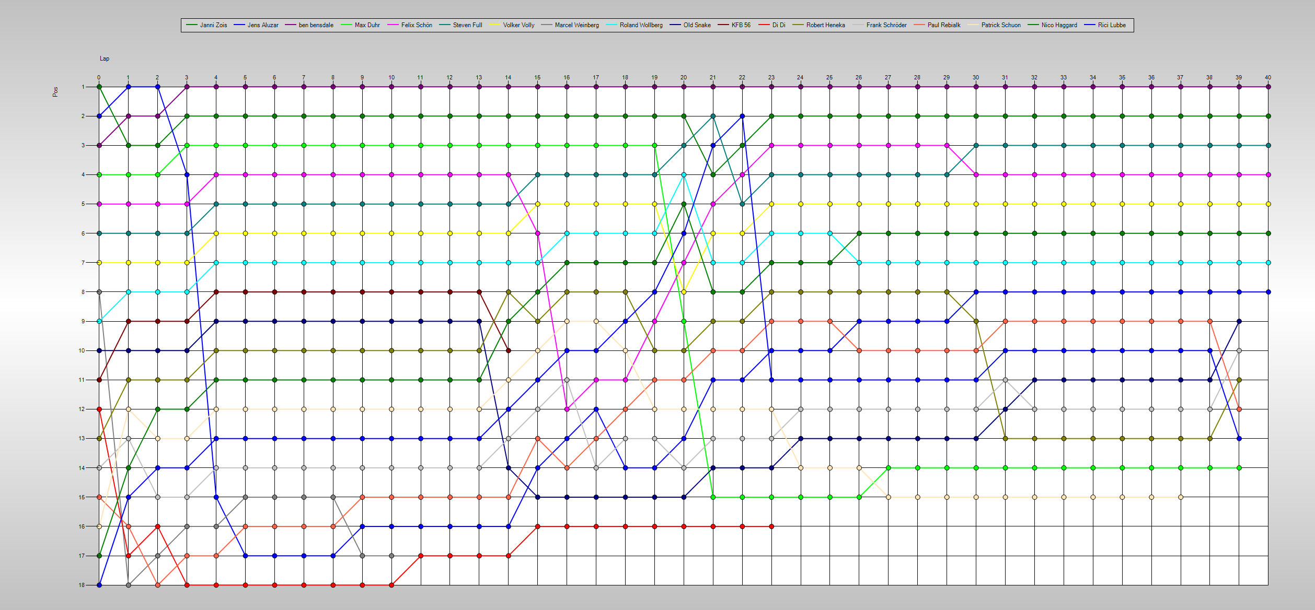The width and height of the screenshot is (1315, 610).
Task: Select Old Snake in the legend
Action: (x=690, y=25)
